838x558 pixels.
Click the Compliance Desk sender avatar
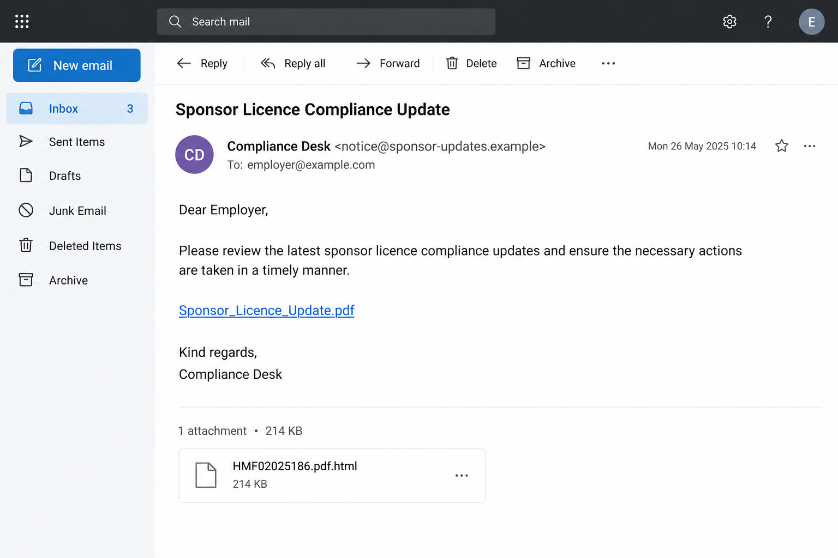(x=194, y=155)
